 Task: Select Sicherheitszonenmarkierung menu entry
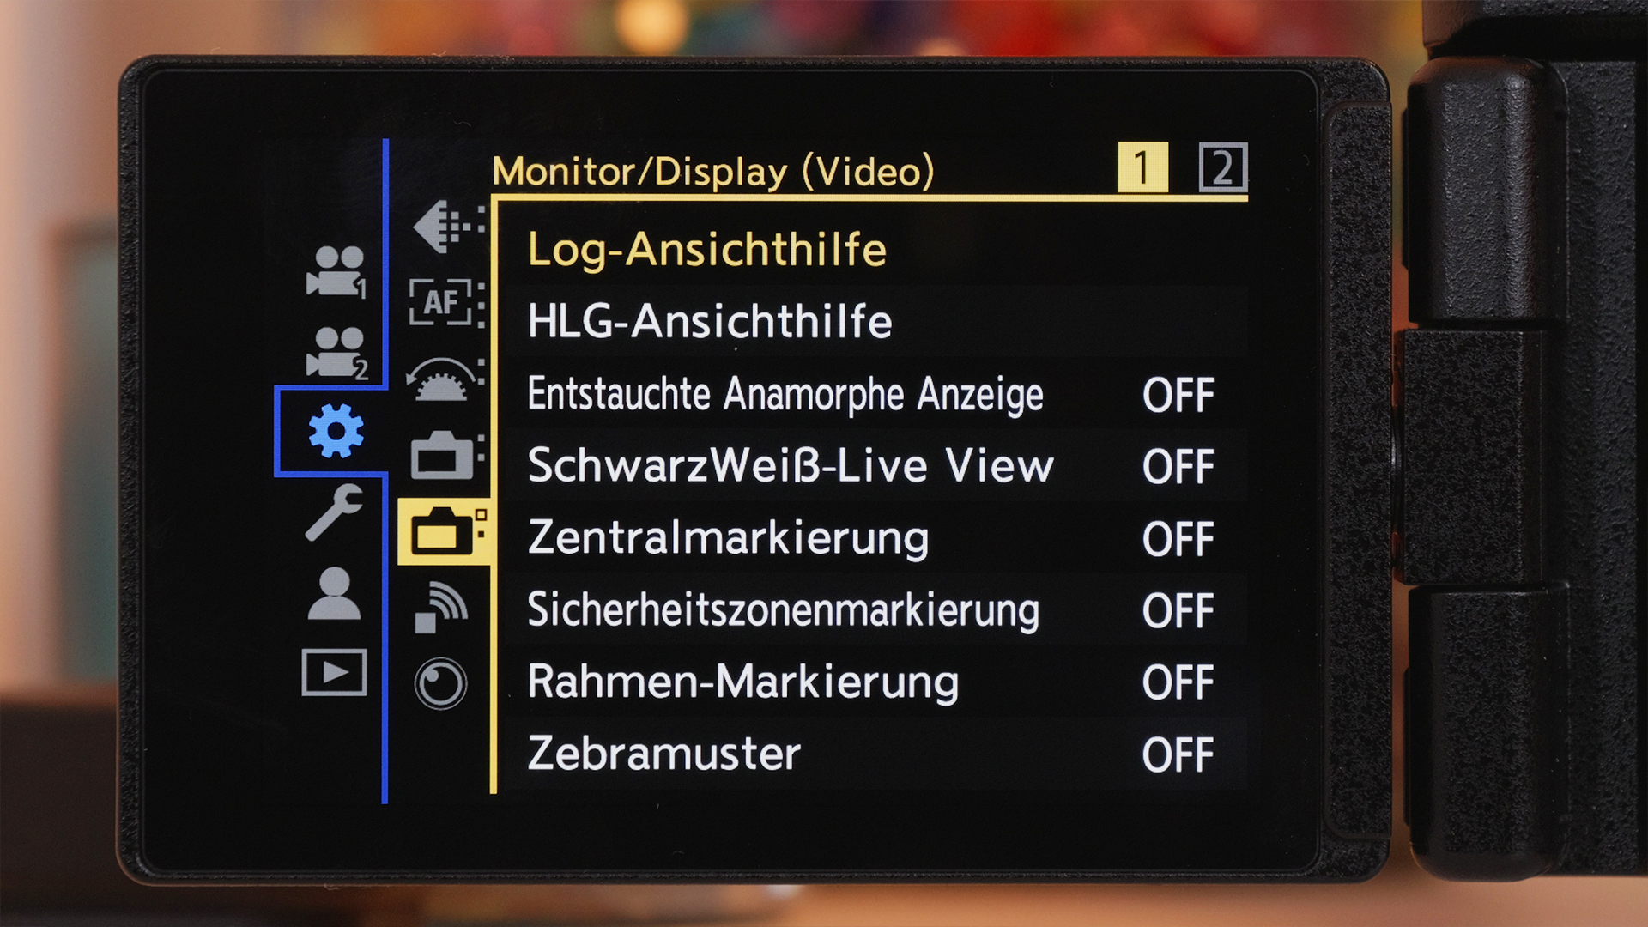(x=874, y=610)
